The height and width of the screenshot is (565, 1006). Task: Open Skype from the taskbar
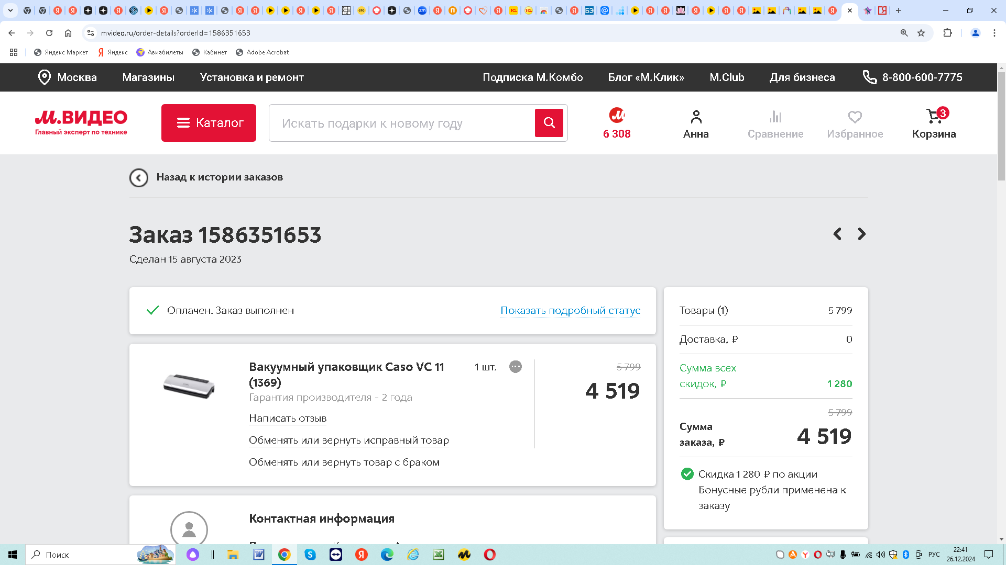310,555
